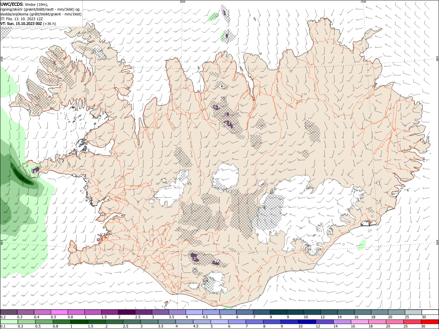Click the slydda/snjókoma legend description line
This screenshot has height=329, width=439.
pos(41,14)
